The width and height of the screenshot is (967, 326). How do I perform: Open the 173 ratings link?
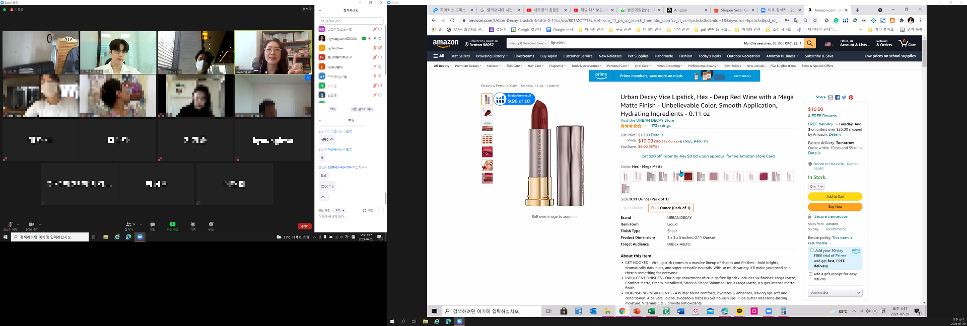(660, 126)
